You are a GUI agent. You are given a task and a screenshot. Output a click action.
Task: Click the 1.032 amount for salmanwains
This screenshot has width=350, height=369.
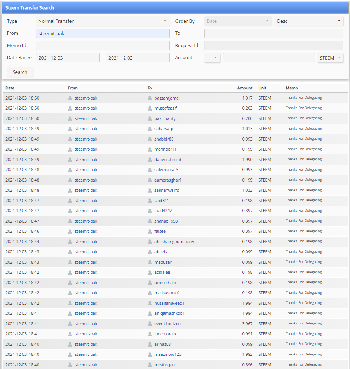coord(247,191)
